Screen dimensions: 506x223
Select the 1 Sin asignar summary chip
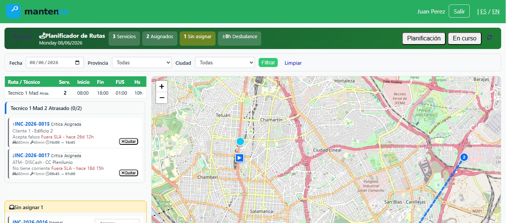pyautogui.click(x=198, y=39)
